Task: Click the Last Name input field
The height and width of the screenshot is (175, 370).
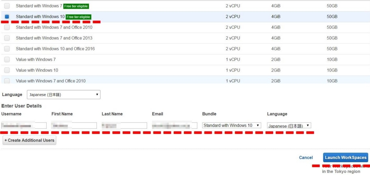Action: coord(124,125)
